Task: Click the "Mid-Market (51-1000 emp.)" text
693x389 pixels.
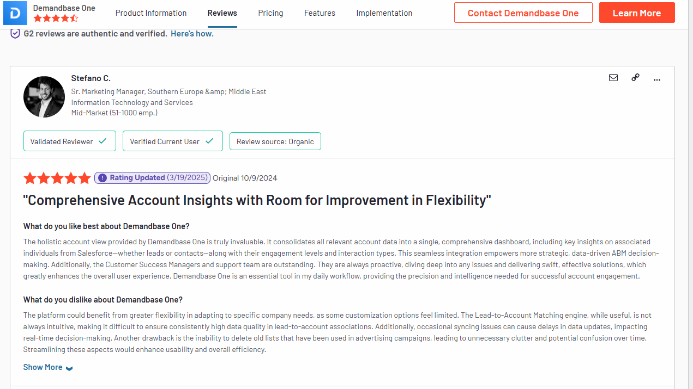Action: pos(115,113)
